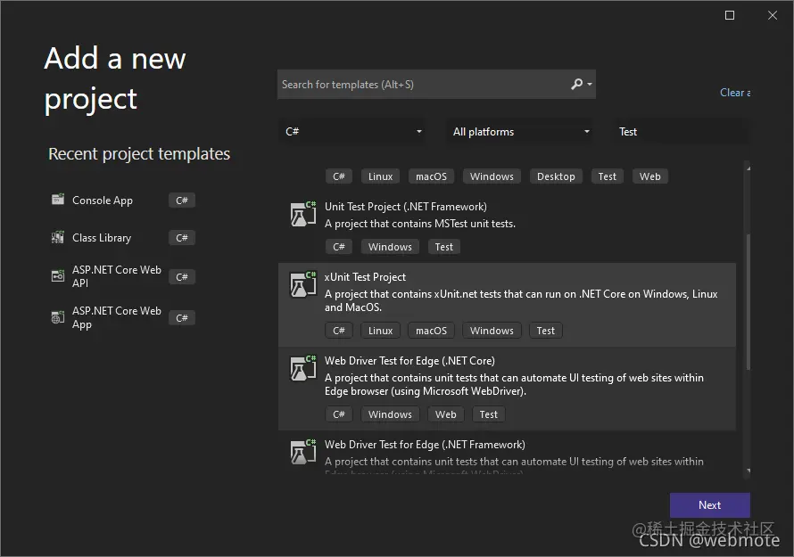Screen dimensions: 794x557
Task: Click the C# tag next to Class Library
Action: (182, 238)
